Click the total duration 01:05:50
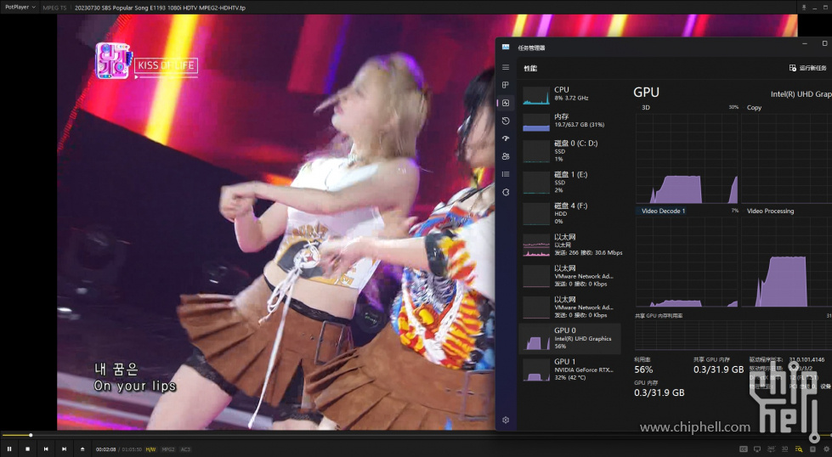The width and height of the screenshot is (832, 457). (x=132, y=449)
